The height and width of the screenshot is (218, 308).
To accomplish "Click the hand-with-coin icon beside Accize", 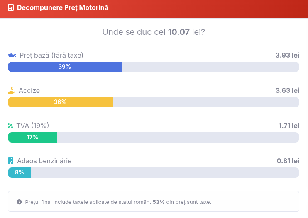I will click(x=12, y=90).
